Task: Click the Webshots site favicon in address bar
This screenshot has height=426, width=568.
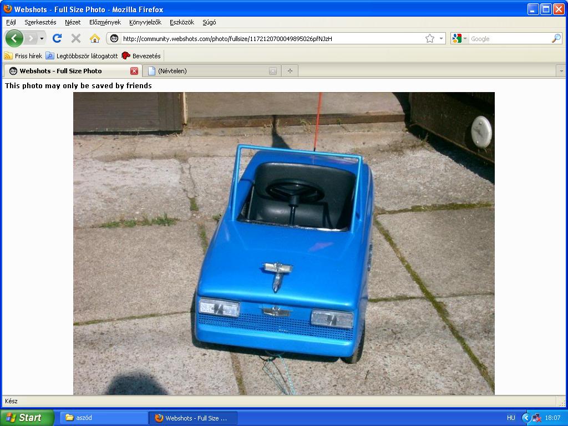Action: coord(114,38)
